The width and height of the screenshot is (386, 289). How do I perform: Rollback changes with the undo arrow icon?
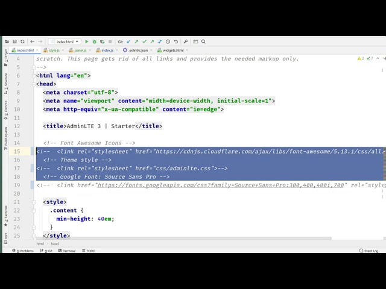pos(176,42)
